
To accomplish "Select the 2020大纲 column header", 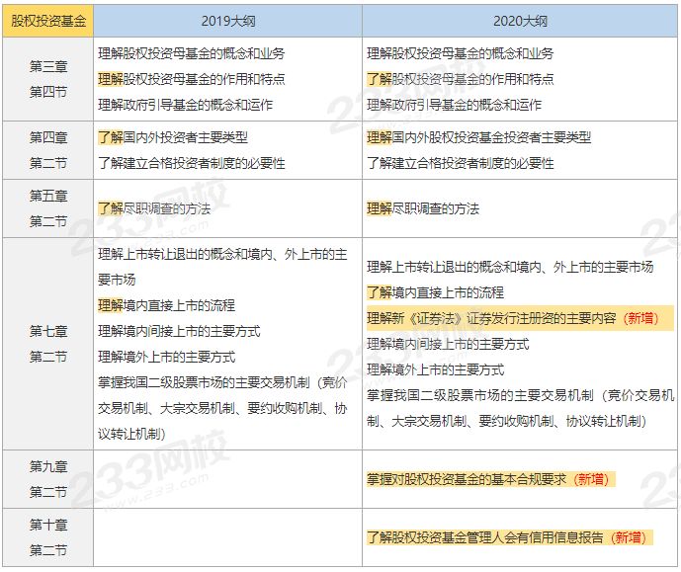I will pyautogui.click(x=520, y=21).
